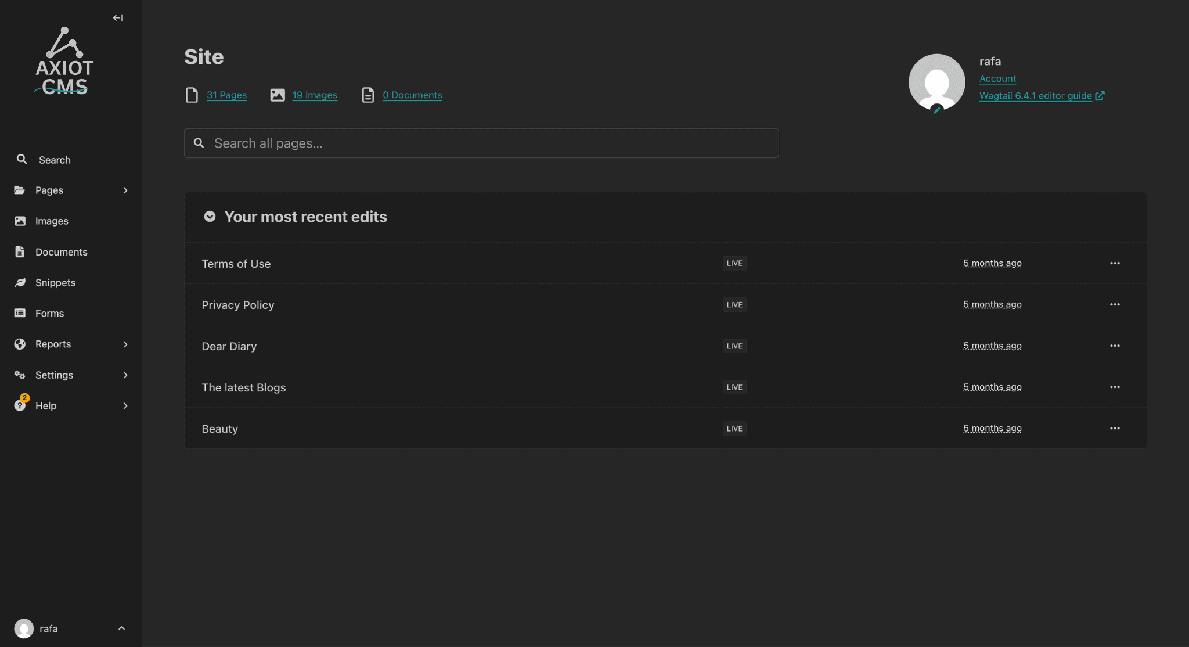Open the ellipsis menu for Beauty
Screen dimensions: 1189x647
point(1115,428)
